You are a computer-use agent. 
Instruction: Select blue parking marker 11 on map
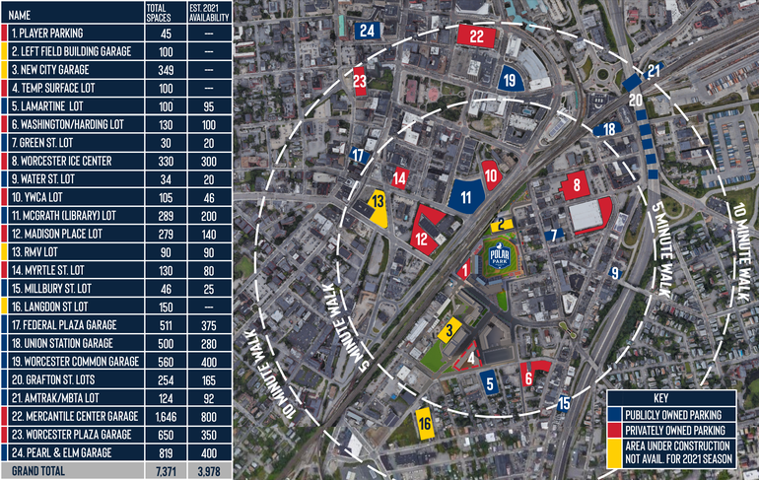pos(466,197)
